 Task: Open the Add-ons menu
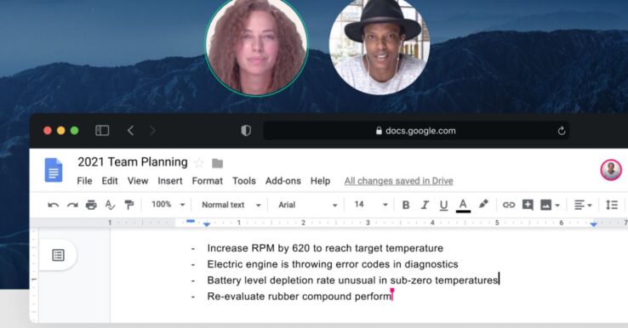283,181
